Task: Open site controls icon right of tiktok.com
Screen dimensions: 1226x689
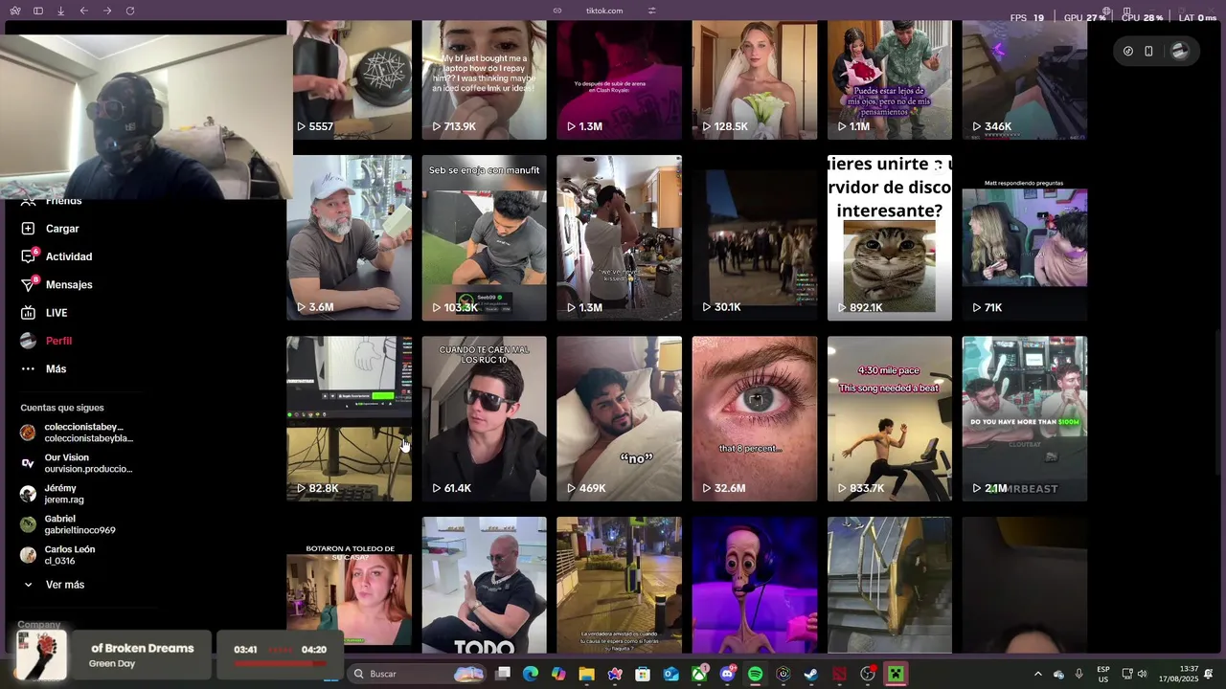Action: pyautogui.click(x=651, y=11)
